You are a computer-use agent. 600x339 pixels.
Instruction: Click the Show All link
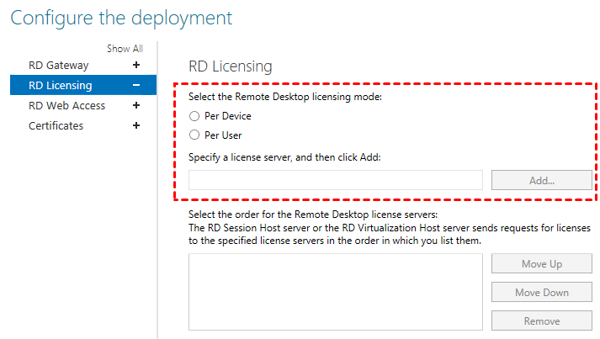point(125,49)
